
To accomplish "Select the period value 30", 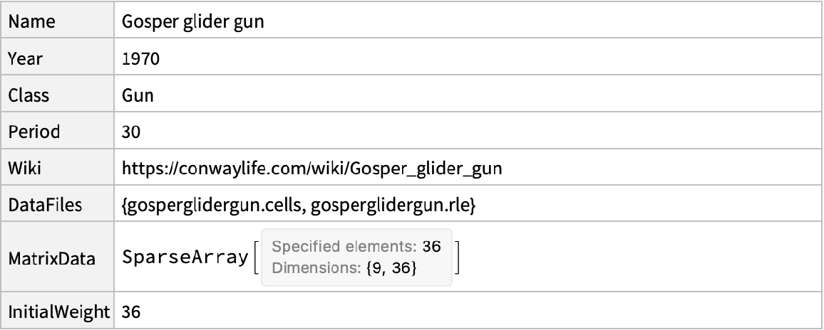I will (x=131, y=133).
